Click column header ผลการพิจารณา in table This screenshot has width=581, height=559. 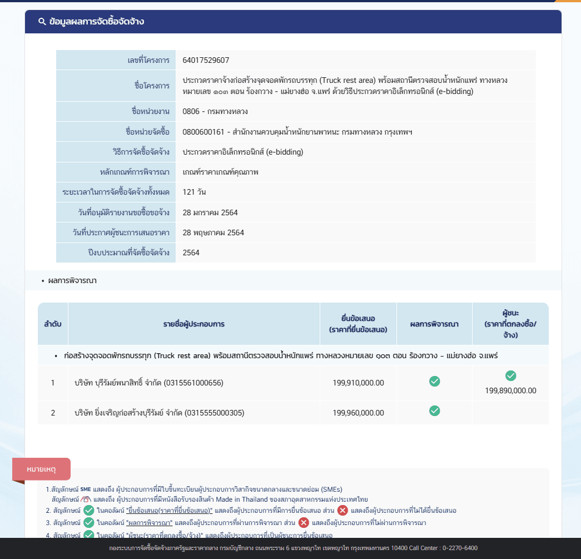pyautogui.click(x=434, y=324)
